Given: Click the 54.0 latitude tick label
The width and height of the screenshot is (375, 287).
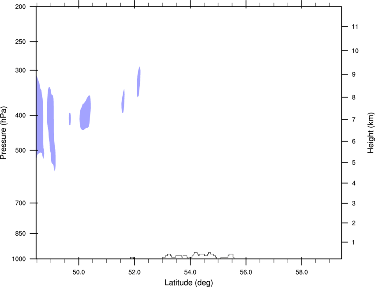Looking at the screenshot, I should pos(190,272).
